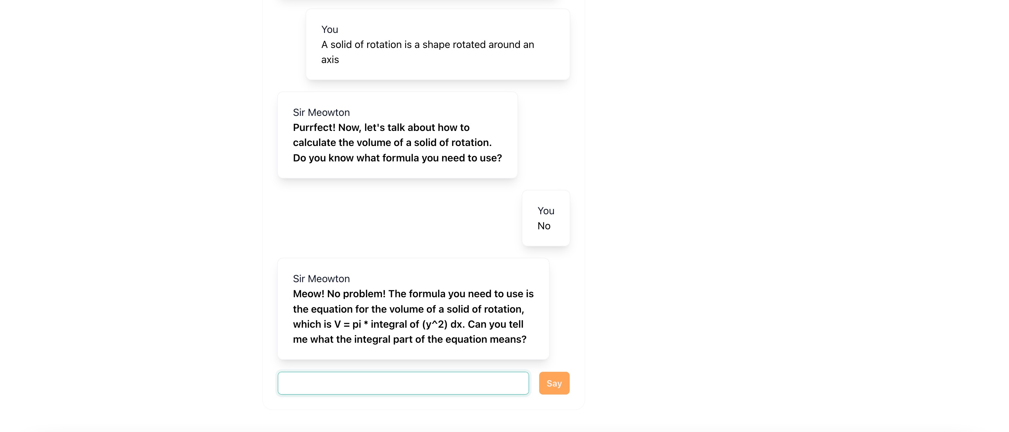
Task: Click the word "Purrfect!" in Sir Meowton's reply
Action: [x=314, y=127]
